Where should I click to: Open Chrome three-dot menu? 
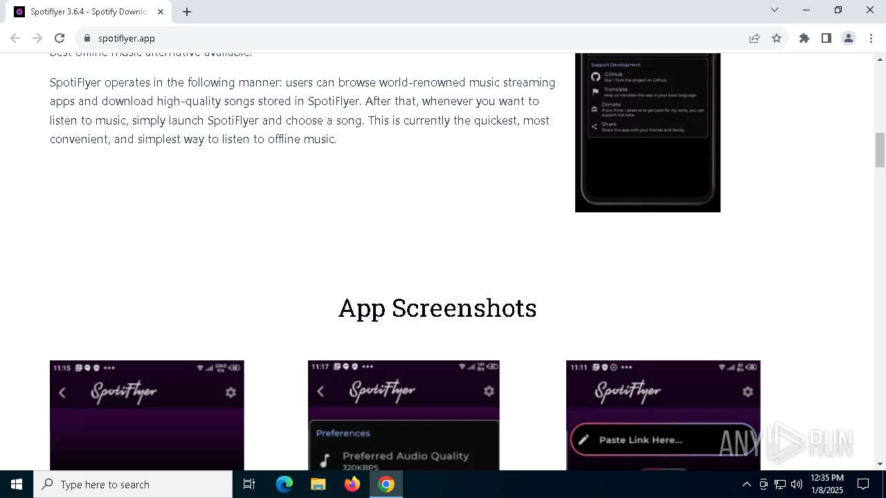871,38
